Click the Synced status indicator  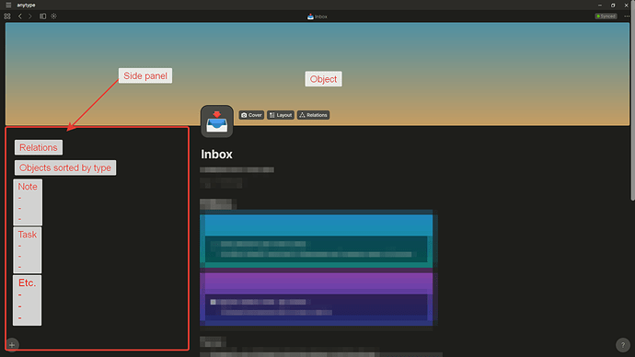(606, 17)
